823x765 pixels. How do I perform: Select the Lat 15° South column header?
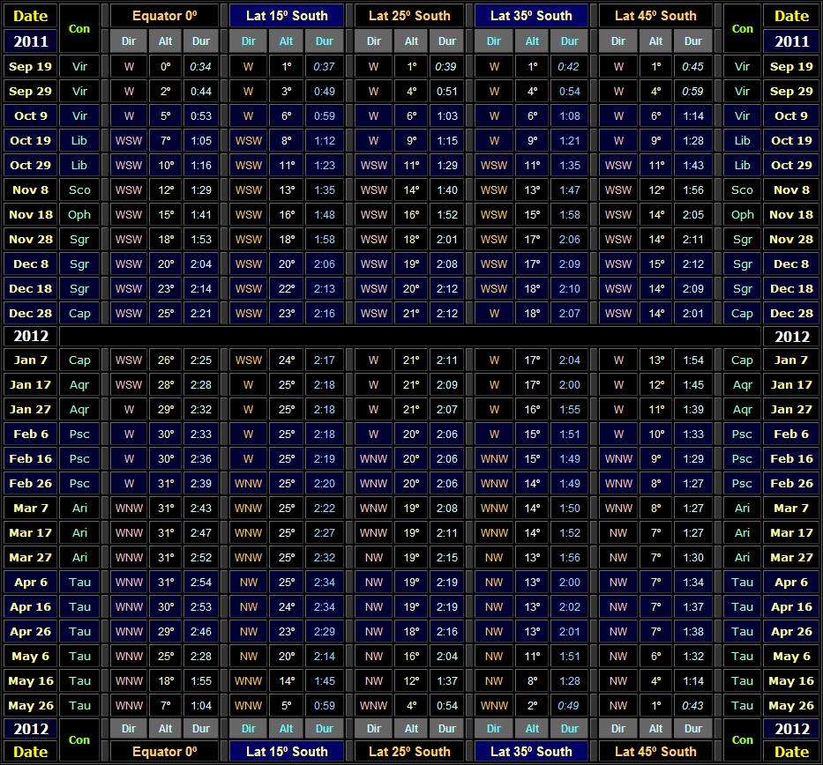pyautogui.click(x=287, y=15)
